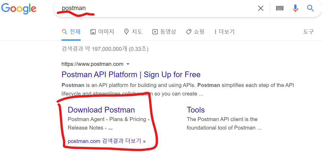Select the 전체 tab

[71, 32]
